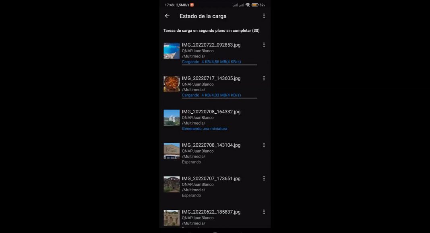Image resolution: width=430 pixels, height=233 pixels.
Task: Open options for IMG_20220622_185837.jpg
Action: pyautogui.click(x=264, y=212)
